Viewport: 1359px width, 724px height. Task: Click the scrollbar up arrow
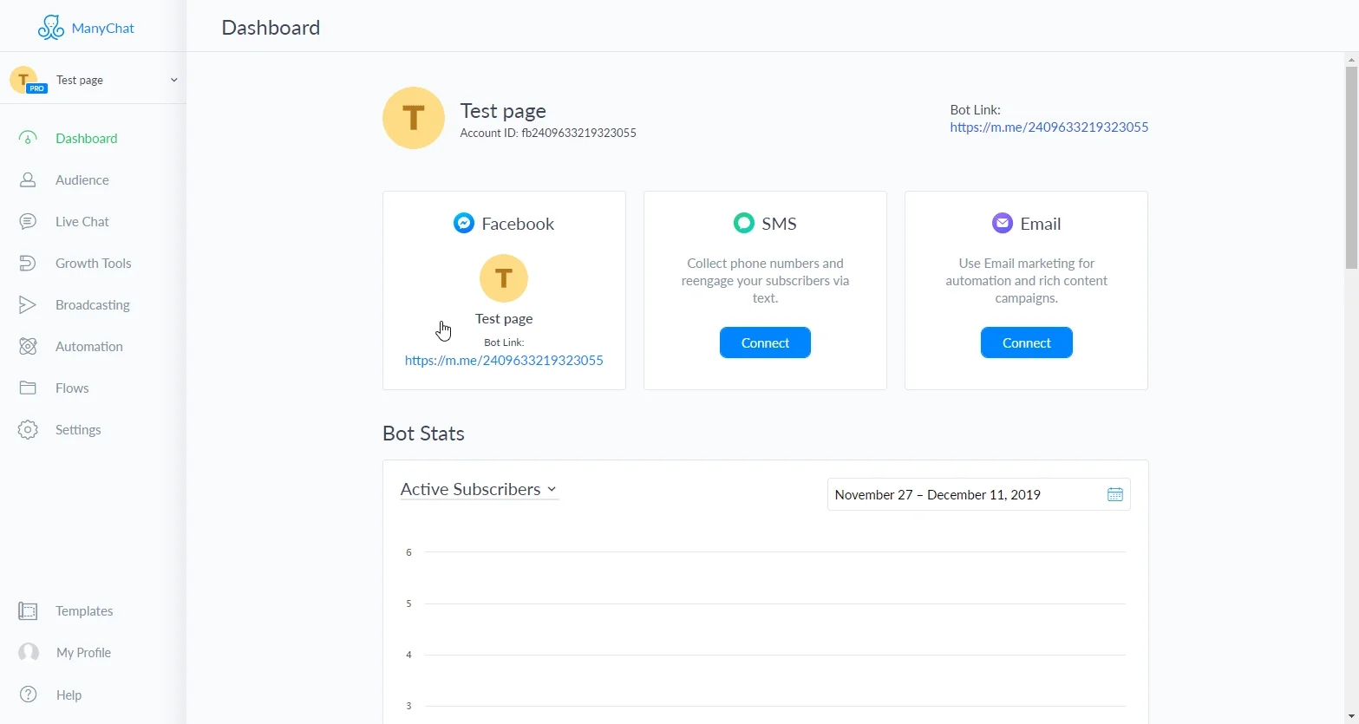pos(1351,59)
